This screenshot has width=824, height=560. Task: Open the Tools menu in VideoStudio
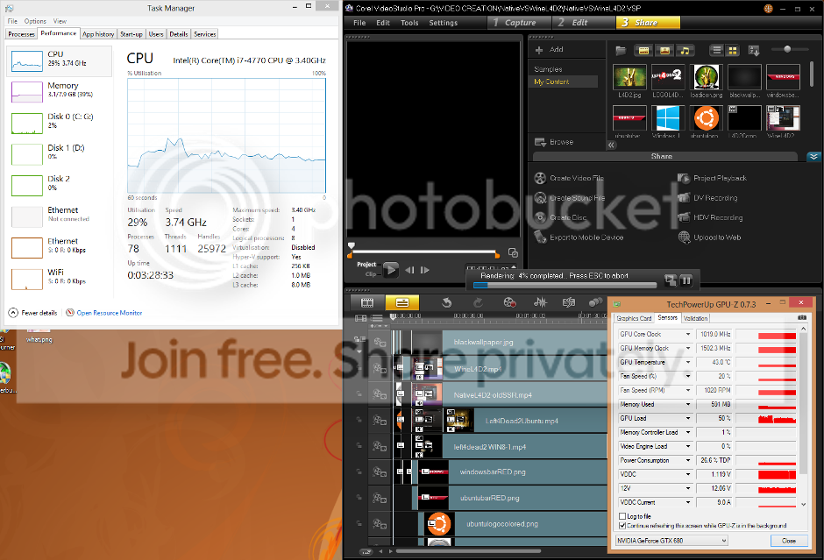(x=409, y=23)
